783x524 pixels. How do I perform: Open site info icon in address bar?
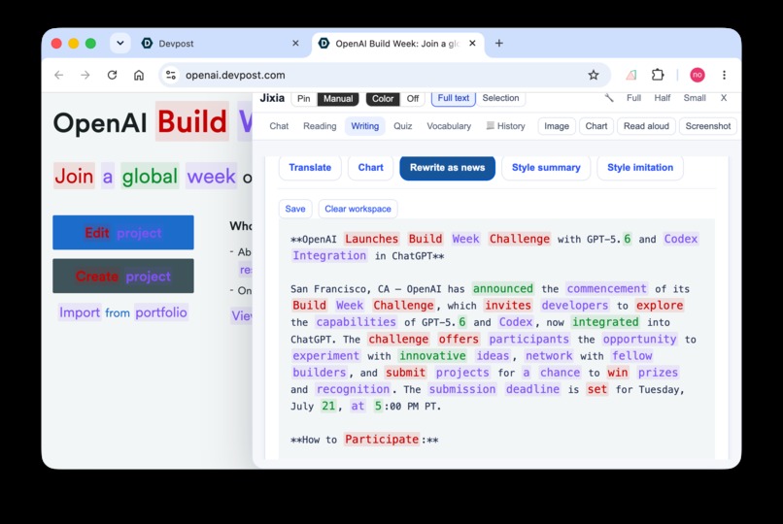click(171, 75)
